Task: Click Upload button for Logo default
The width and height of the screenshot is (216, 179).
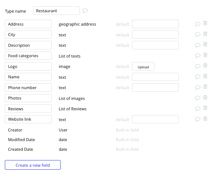Action: pyautogui.click(x=143, y=66)
